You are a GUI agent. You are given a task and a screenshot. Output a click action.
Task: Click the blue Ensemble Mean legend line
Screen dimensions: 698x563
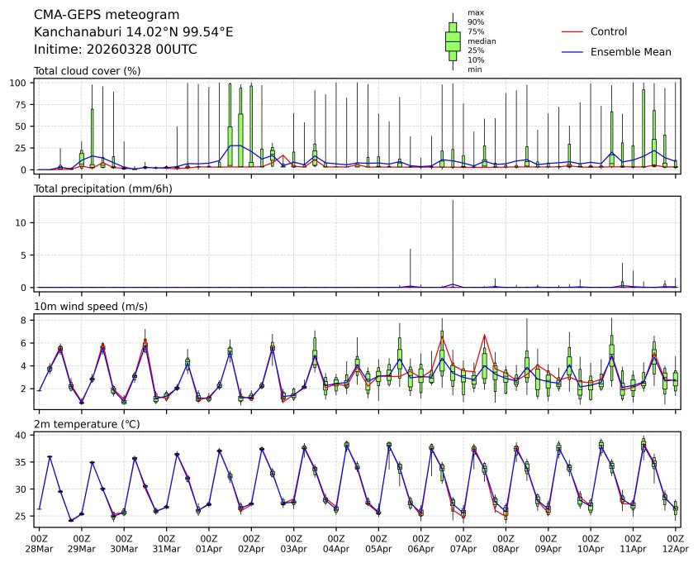coord(572,52)
